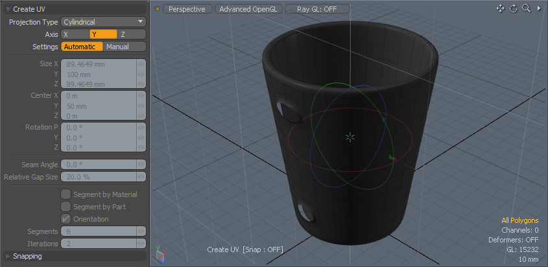Image resolution: width=548 pixels, height=267 pixels.
Task: Click the viewport zoom magnifier icon
Action: coord(526,8)
